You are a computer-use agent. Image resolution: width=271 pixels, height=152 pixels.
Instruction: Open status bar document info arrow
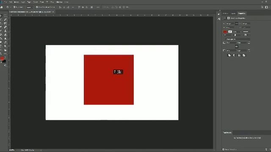[x=41, y=150]
